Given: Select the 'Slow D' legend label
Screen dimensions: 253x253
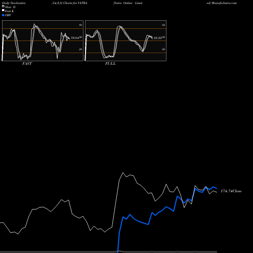Looking at the screenshot, I should [x=10, y=7].
